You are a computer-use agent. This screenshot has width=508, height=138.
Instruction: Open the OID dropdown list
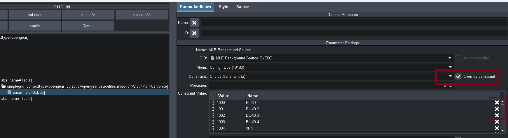point(450,58)
